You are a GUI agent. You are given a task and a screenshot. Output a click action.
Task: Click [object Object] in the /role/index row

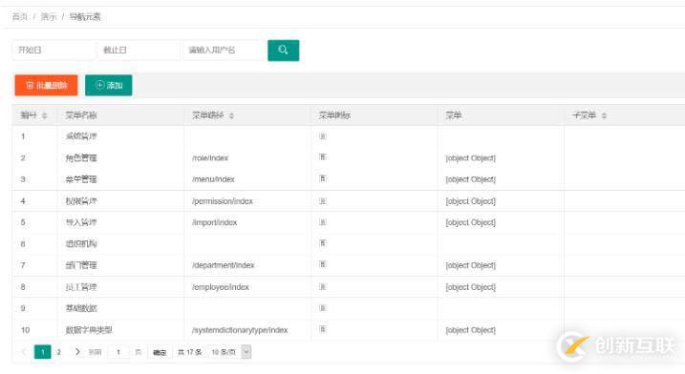[x=470, y=157]
